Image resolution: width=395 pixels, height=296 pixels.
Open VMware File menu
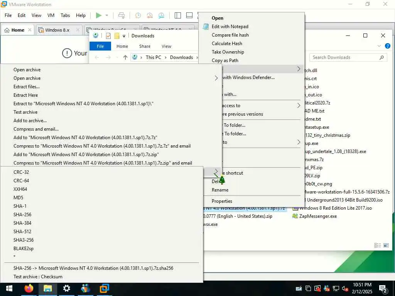[8, 15]
